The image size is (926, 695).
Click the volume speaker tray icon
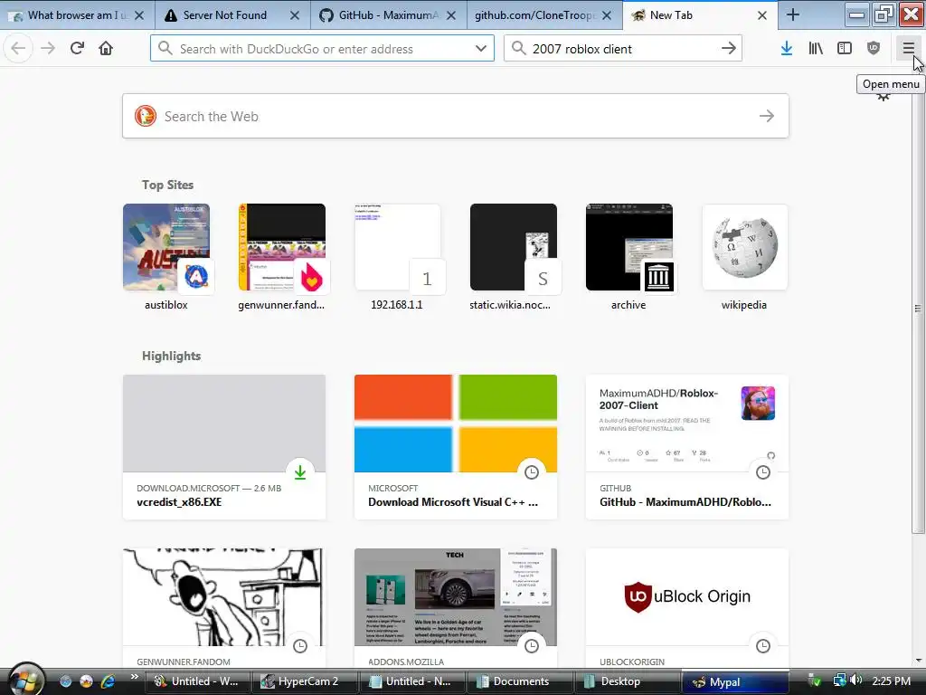coord(856,681)
